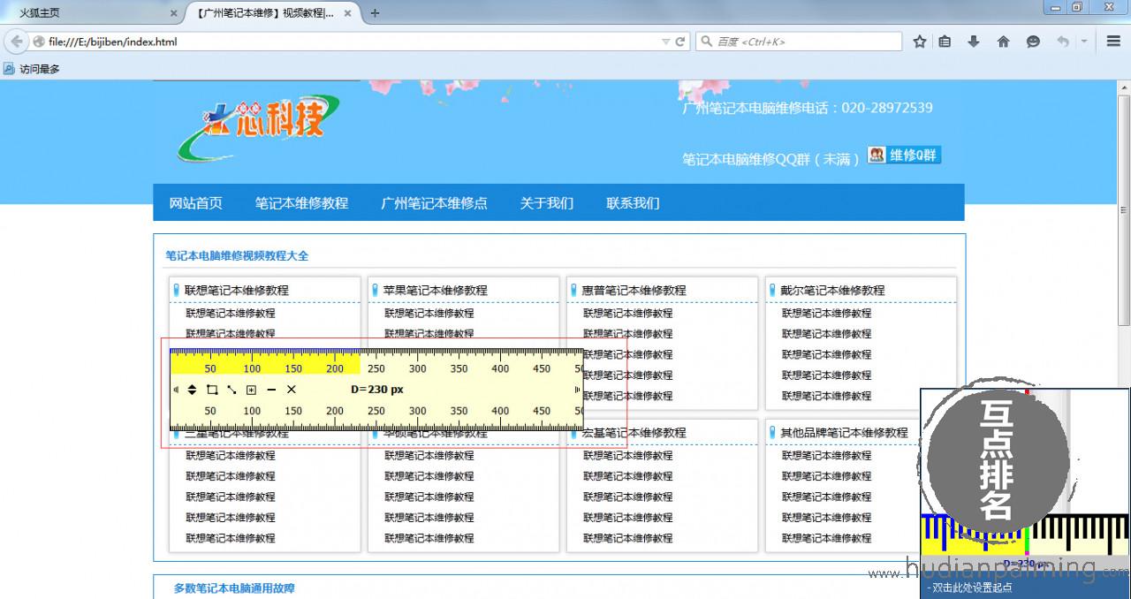The height and width of the screenshot is (599, 1131).
Task: Click the 维修Q群 join button
Action: pos(904,155)
